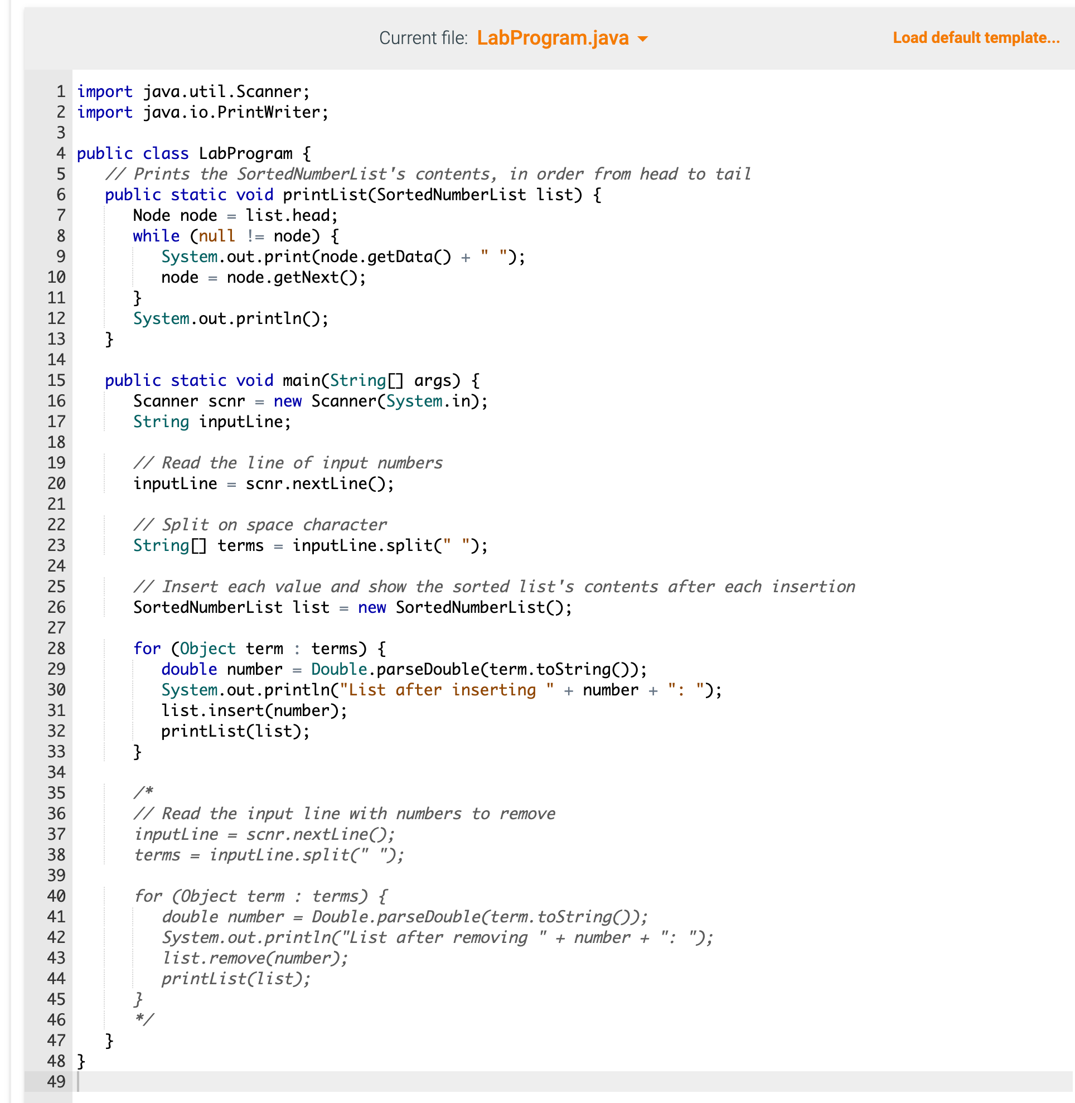Click the while keyword on line 8
1075x1103 pixels.
click(156, 236)
